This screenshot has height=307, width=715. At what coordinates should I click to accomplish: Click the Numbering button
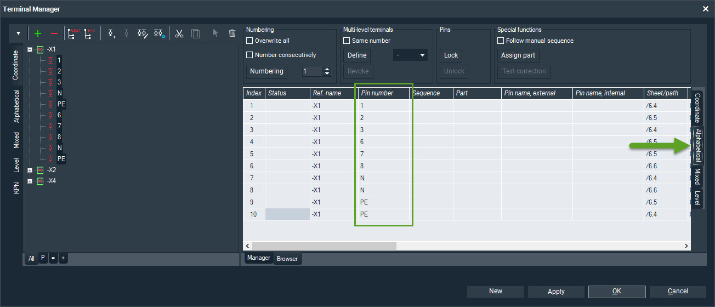pyautogui.click(x=266, y=71)
